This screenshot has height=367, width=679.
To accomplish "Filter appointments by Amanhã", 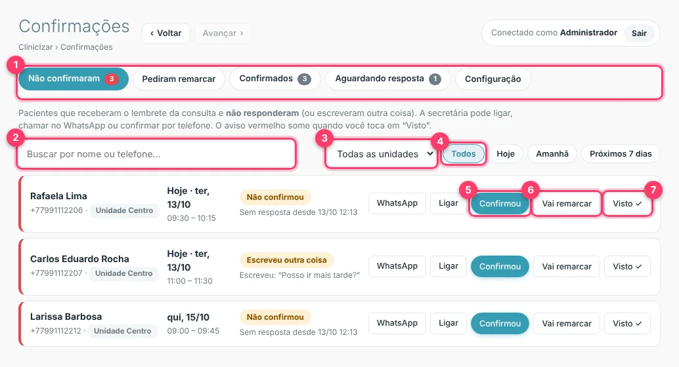I will point(552,154).
